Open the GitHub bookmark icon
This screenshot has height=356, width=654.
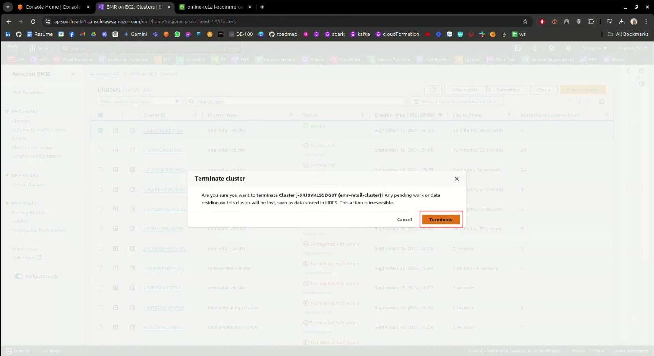(19, 34)
